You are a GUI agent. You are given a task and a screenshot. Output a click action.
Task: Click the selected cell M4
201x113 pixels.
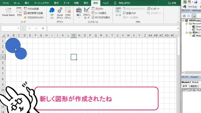pos(74,57)
